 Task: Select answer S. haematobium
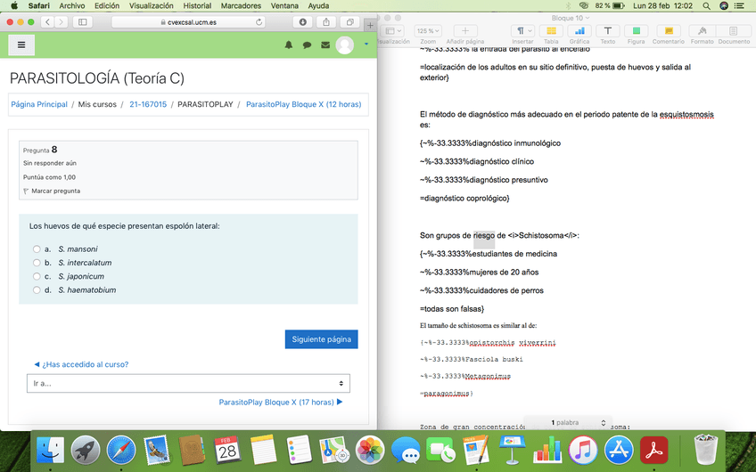tap(37, 290)
